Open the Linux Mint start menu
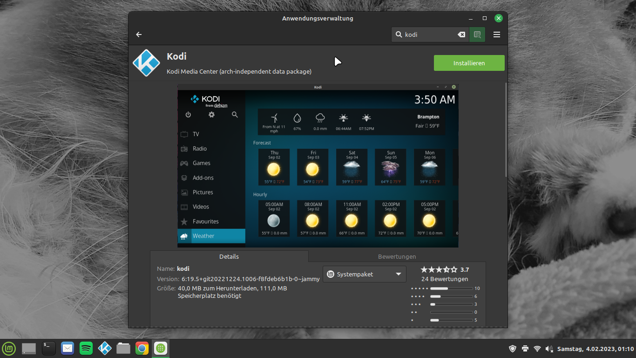 point(9,348)
